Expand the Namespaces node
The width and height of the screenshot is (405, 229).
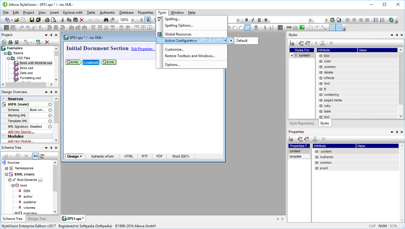coord(6,168)
